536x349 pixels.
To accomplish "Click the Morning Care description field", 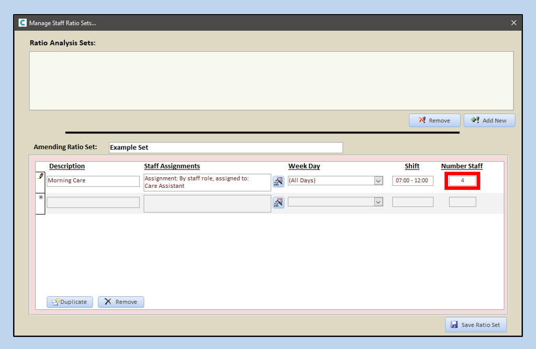I will tap(93, 181).
